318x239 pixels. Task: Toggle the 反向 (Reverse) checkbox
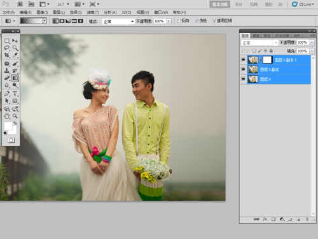[x=179, y=21]
